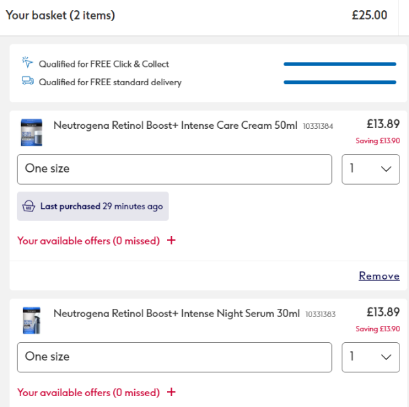Click the FREE standard delivery progress bar
409x407 pixels.
[339, 82]
